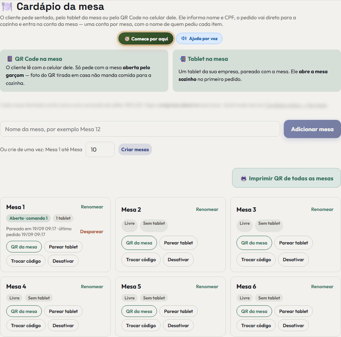The image size is (341, 337).
Task: Open QR da mesa for Mesa 4
Action: tap(24, 311)
